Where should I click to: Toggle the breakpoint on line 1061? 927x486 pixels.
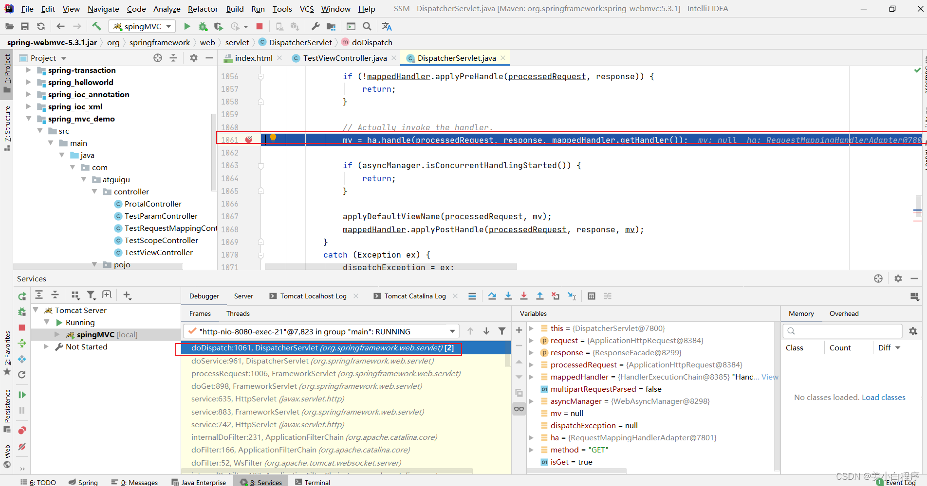coord(249,140)
